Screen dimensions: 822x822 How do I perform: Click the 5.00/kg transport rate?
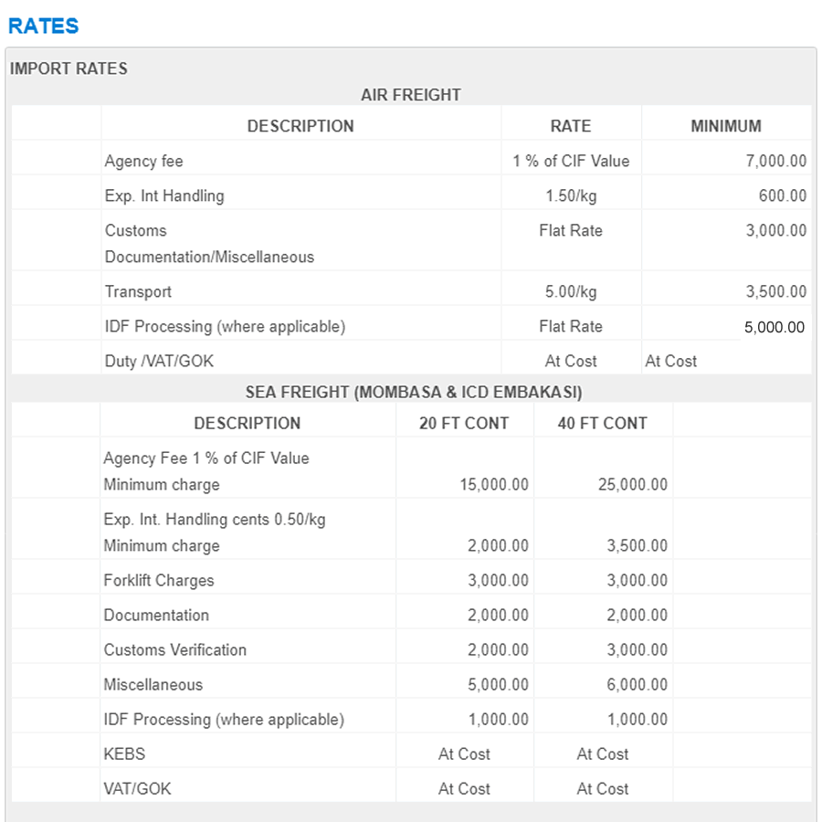click(571, 292)
